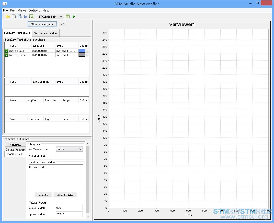Open the acquisition settings icon in toolbar
The height and width of the screenshot is (223, 274).
point(68,16)
